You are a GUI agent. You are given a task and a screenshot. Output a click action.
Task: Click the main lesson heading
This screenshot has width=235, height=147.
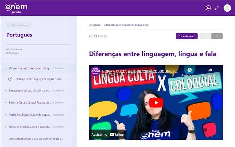153,54
